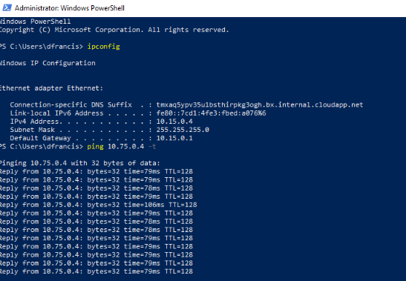Click the reply line showing time=106ms

99,205
